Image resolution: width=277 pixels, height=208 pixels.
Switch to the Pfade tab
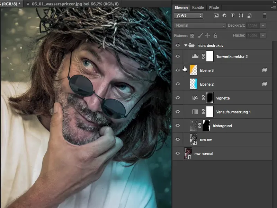click(214, 8)
